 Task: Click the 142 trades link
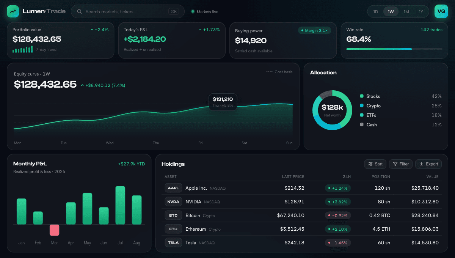click(431, 30)
